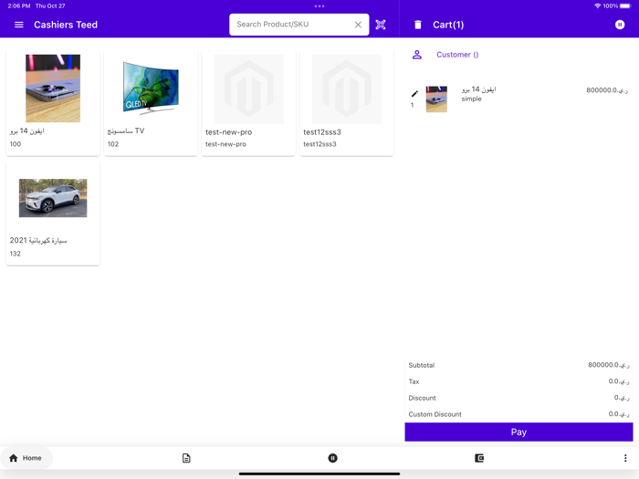Click Cart(1) title
This screenshot has width=639, height=479.
point(448,25)
